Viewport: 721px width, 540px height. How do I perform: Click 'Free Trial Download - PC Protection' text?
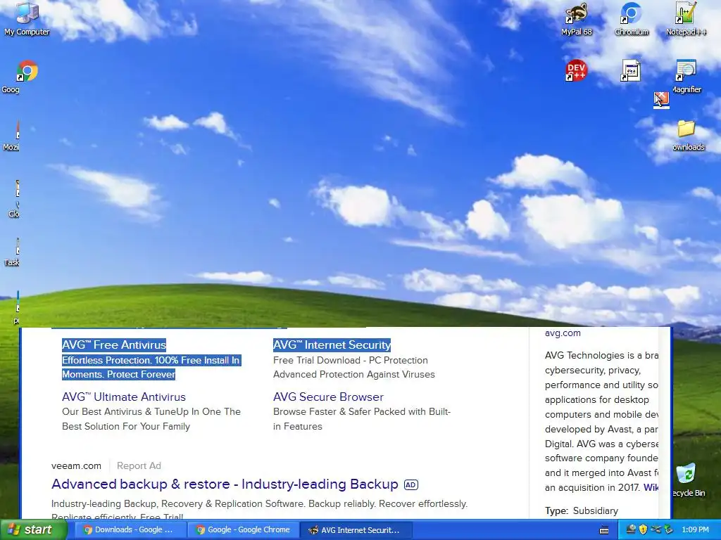(351, 360)
